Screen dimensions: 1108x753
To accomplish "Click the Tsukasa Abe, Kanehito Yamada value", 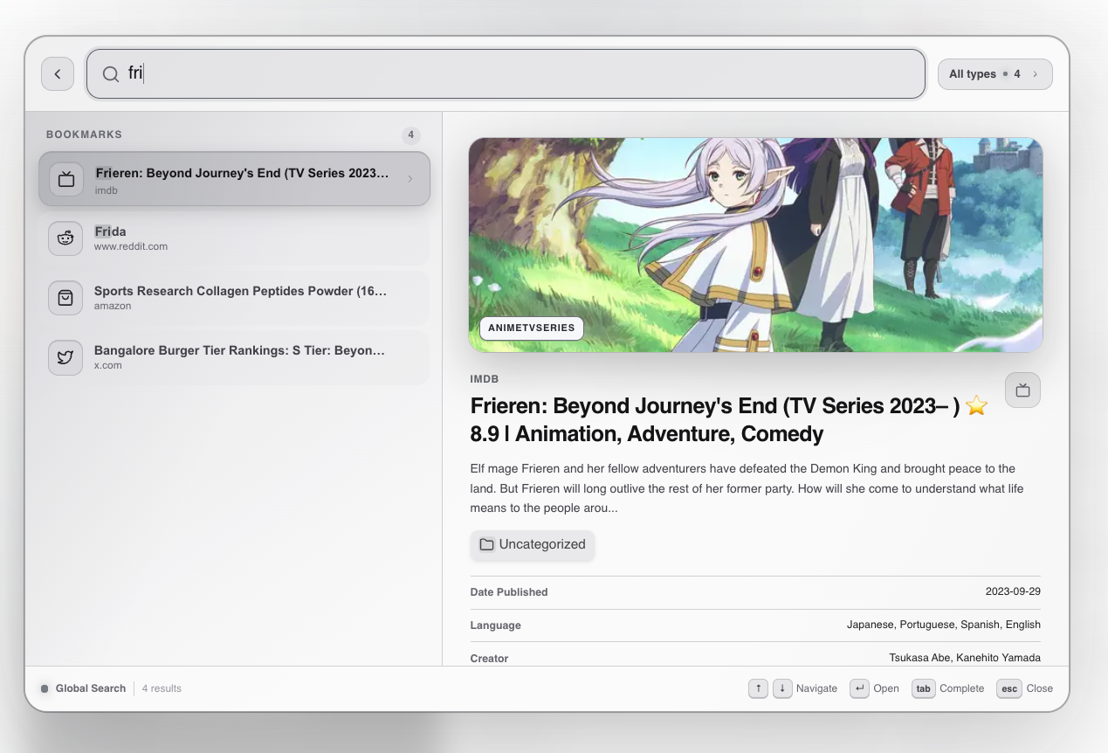I will pos(965,658).
